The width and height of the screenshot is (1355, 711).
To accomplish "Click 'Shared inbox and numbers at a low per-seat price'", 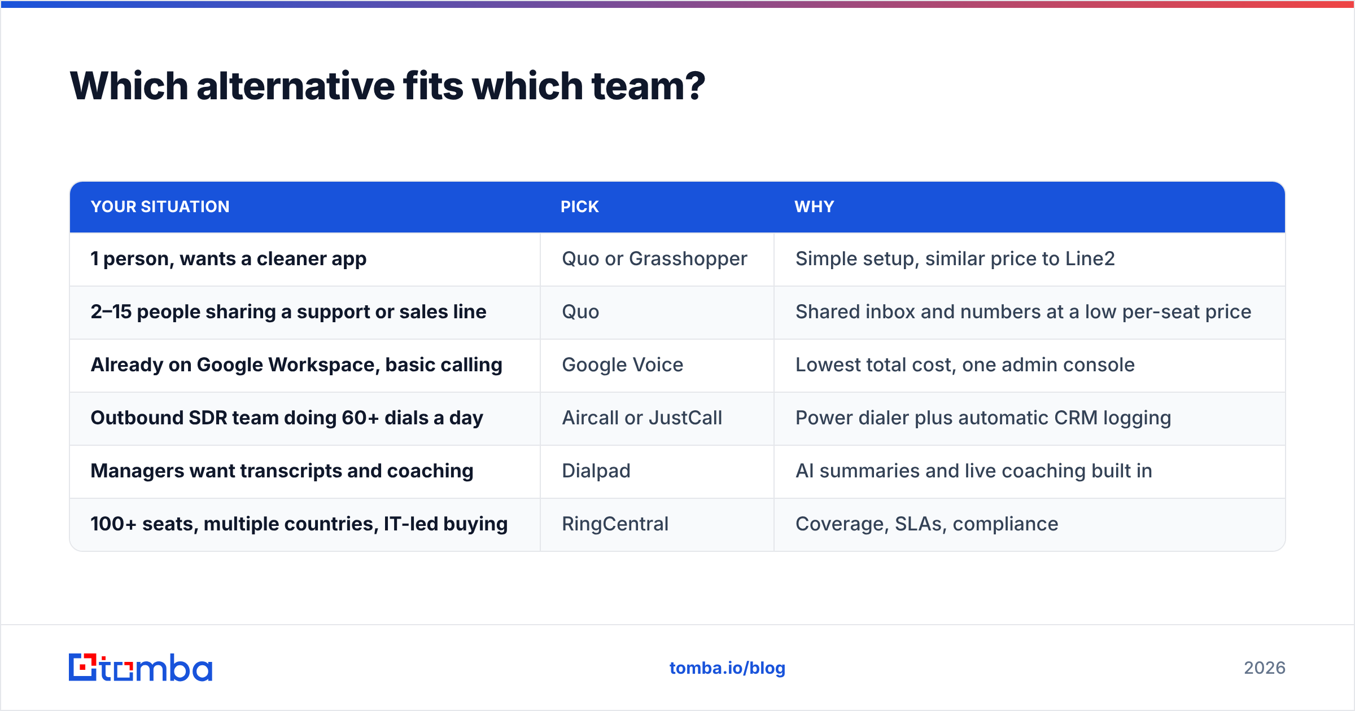I will (x=1024, y=312).
